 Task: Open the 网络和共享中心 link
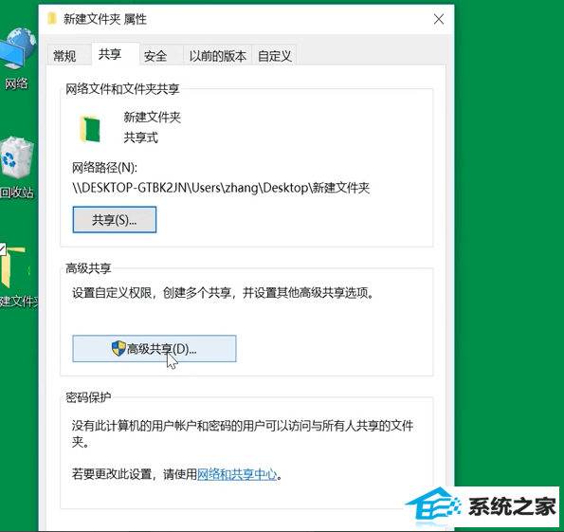tap(237, 474)
